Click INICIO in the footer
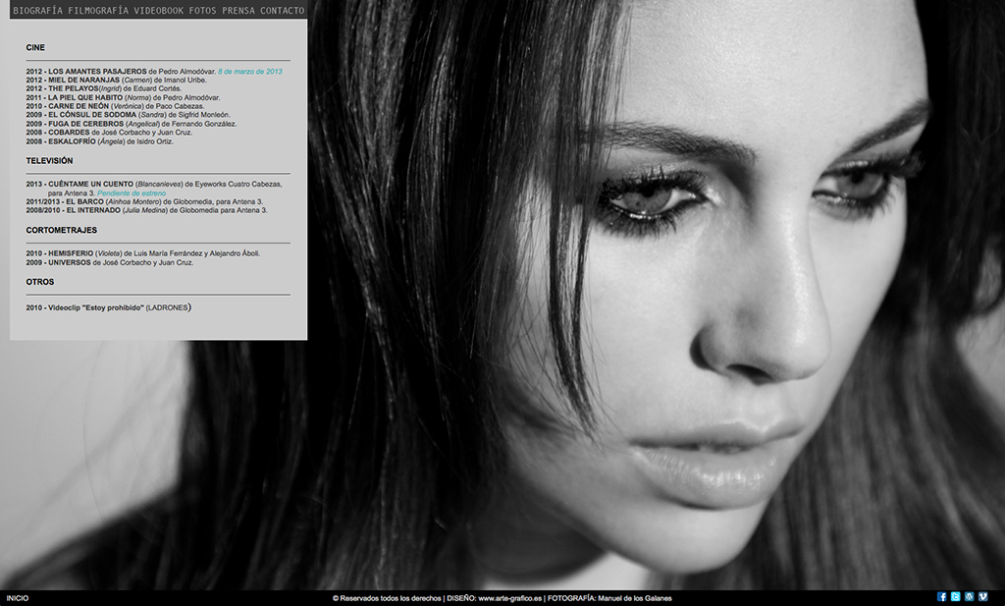 (x=18, y=598)
